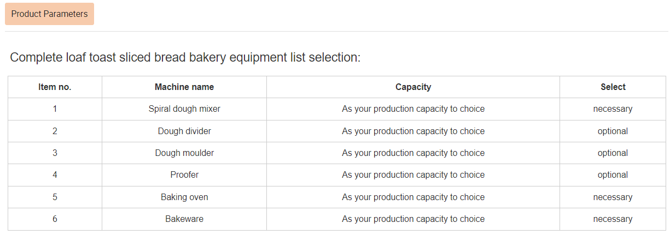Viewport: 670px width, 235px height.
Task: Click the 'Proofer' machine name cell
Action: pos(184,175)
